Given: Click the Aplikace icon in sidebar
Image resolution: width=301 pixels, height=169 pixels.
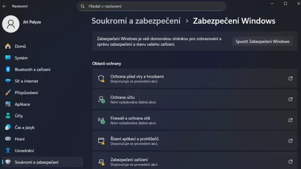Looking at the screenshot, I should [x=8, y=104].
